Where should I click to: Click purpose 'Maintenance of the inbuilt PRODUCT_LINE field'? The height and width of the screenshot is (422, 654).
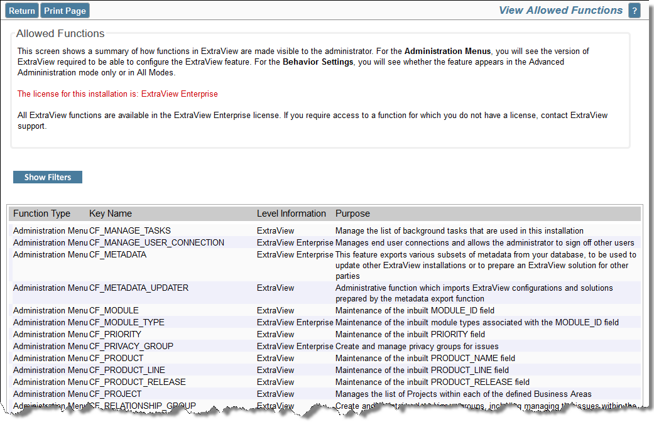(x=422, y=370)
